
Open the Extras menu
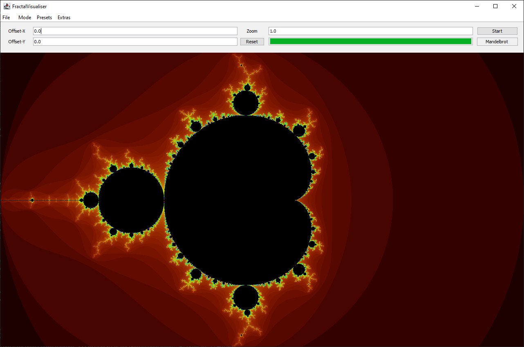pyautogui.click(x=64, y=18)
